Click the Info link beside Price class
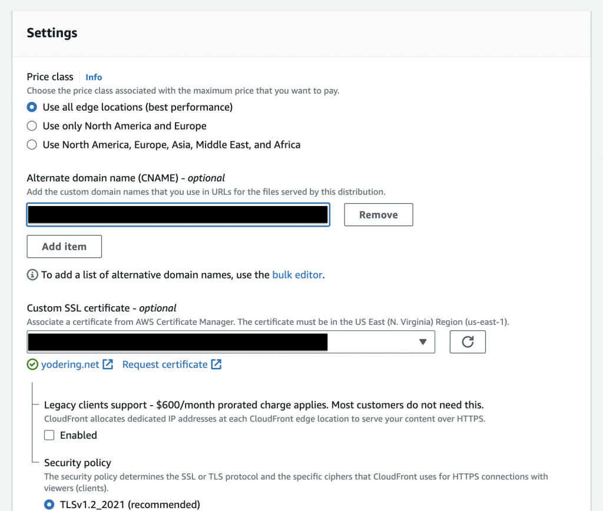Screen dimensions: 603x511 (94, 77)
